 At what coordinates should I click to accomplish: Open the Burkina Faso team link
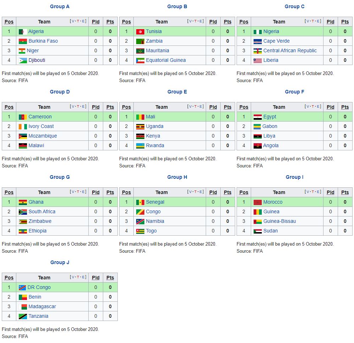click(43, 41)
